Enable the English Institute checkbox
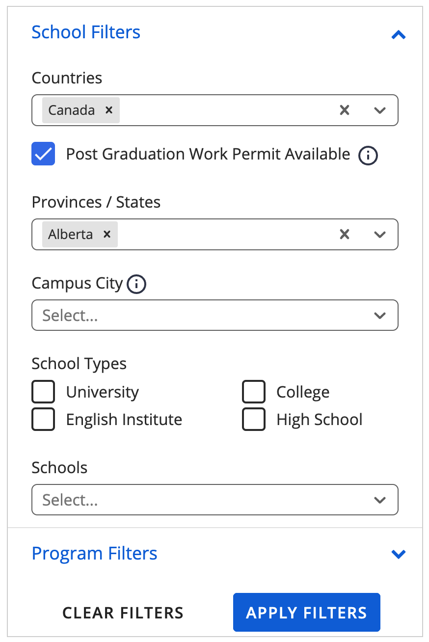 [43, 419]
